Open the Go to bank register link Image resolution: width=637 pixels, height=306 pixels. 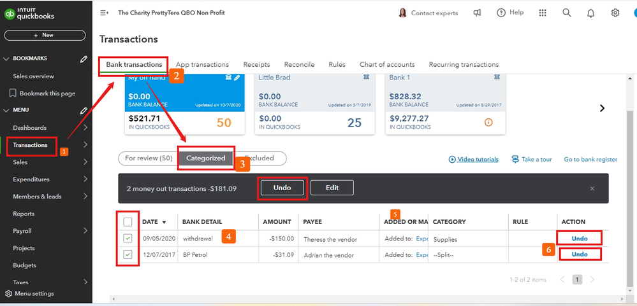[x=590, y=159]
